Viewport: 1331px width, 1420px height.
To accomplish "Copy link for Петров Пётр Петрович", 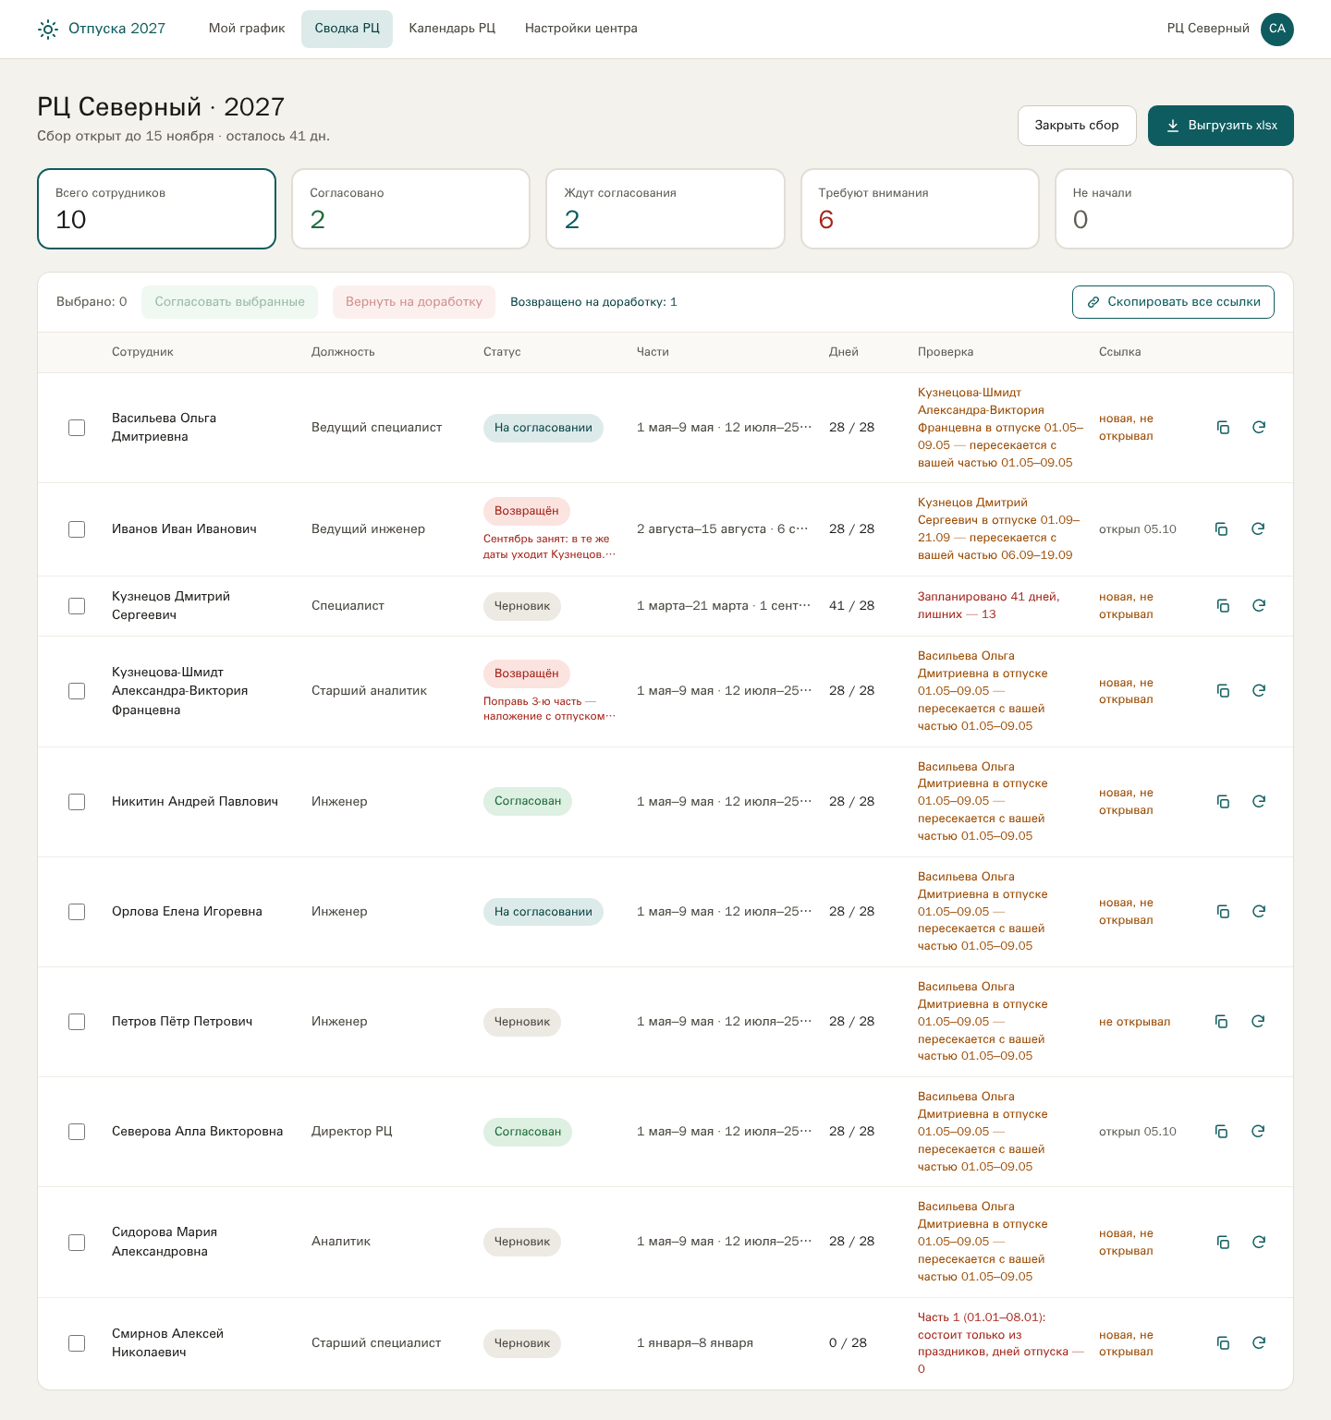I will click(x=1221, y=1022).
